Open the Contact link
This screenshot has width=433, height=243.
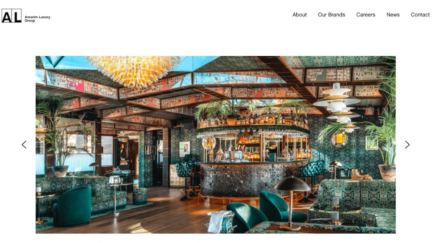click(420, 15)
